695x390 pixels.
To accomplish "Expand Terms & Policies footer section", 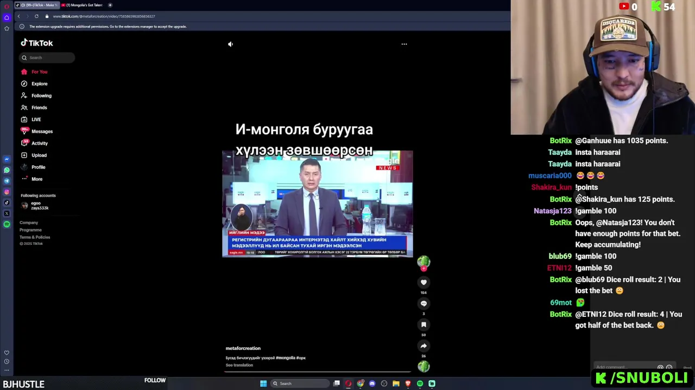I will (x=35, y=237).
